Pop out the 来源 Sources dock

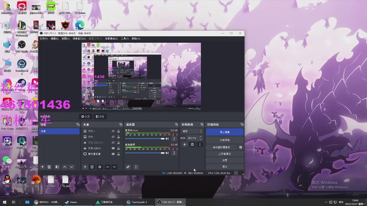pos(121,125)
